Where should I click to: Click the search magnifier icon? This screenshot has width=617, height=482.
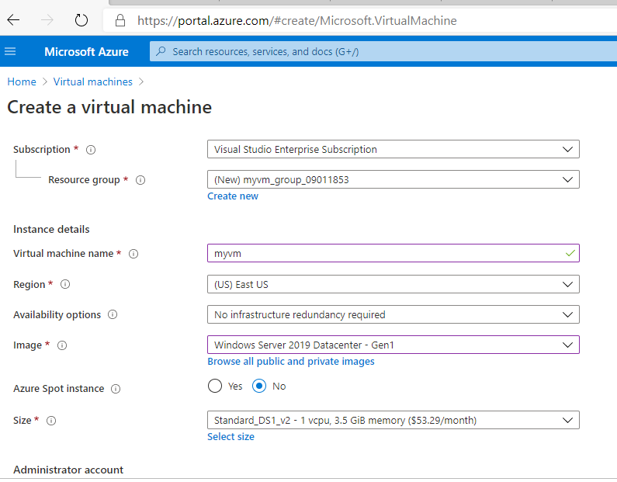161,51
